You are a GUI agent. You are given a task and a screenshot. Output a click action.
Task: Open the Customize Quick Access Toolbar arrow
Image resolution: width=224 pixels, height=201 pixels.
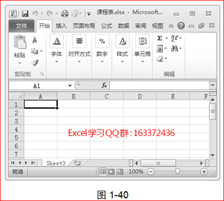tap(88, 14)
